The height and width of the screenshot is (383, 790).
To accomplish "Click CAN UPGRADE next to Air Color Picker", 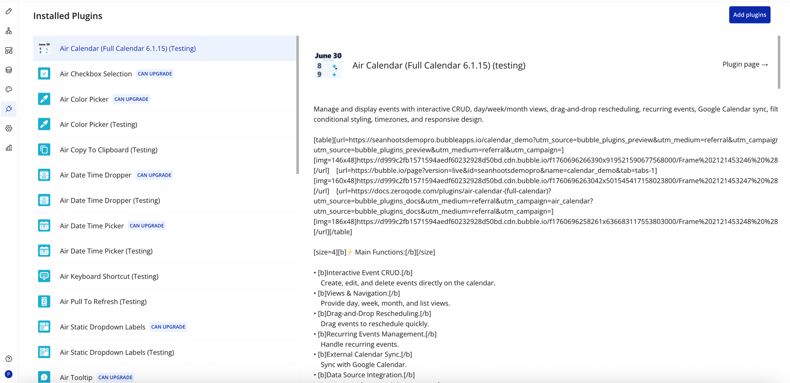I will [x=131, y=99].
